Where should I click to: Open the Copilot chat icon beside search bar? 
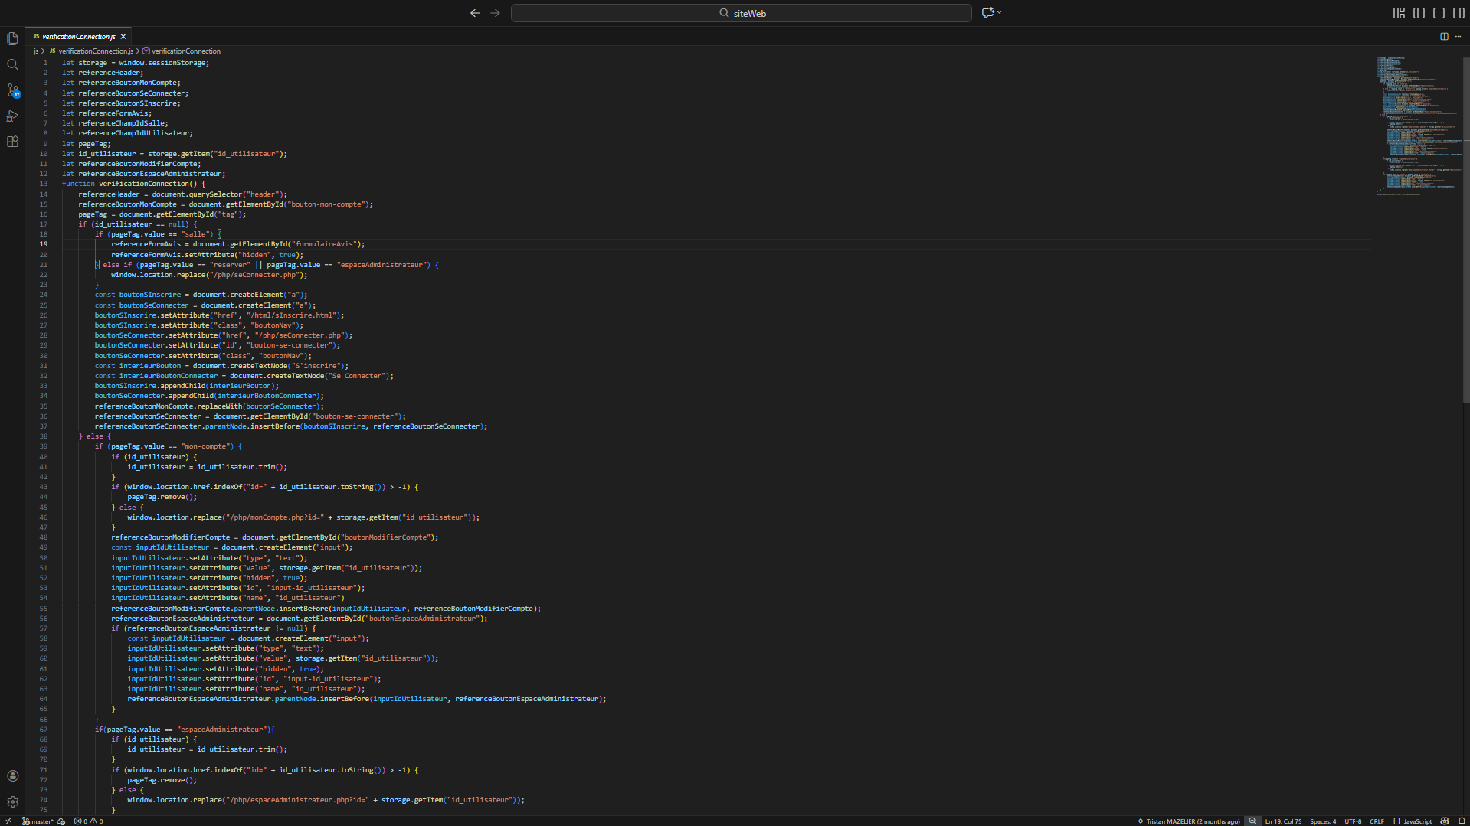pyautogui.click(x=987, y=13)
